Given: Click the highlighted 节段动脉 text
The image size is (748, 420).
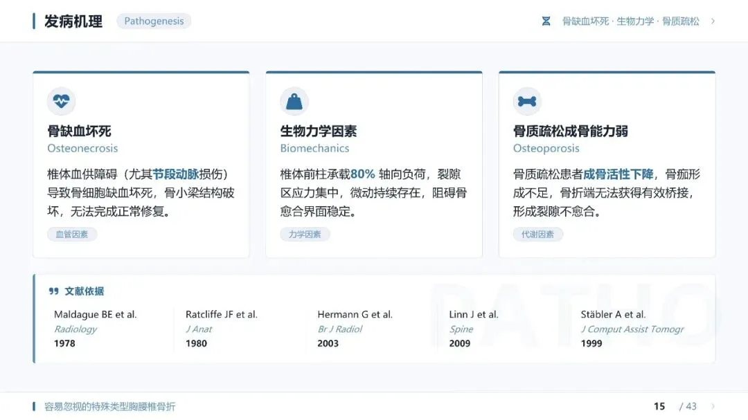Looking at the screenshot, I should click(175, 174).
